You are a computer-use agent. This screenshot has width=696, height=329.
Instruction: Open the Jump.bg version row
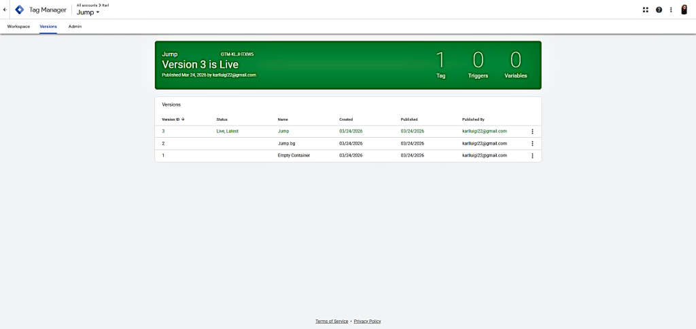pos(286,144)
